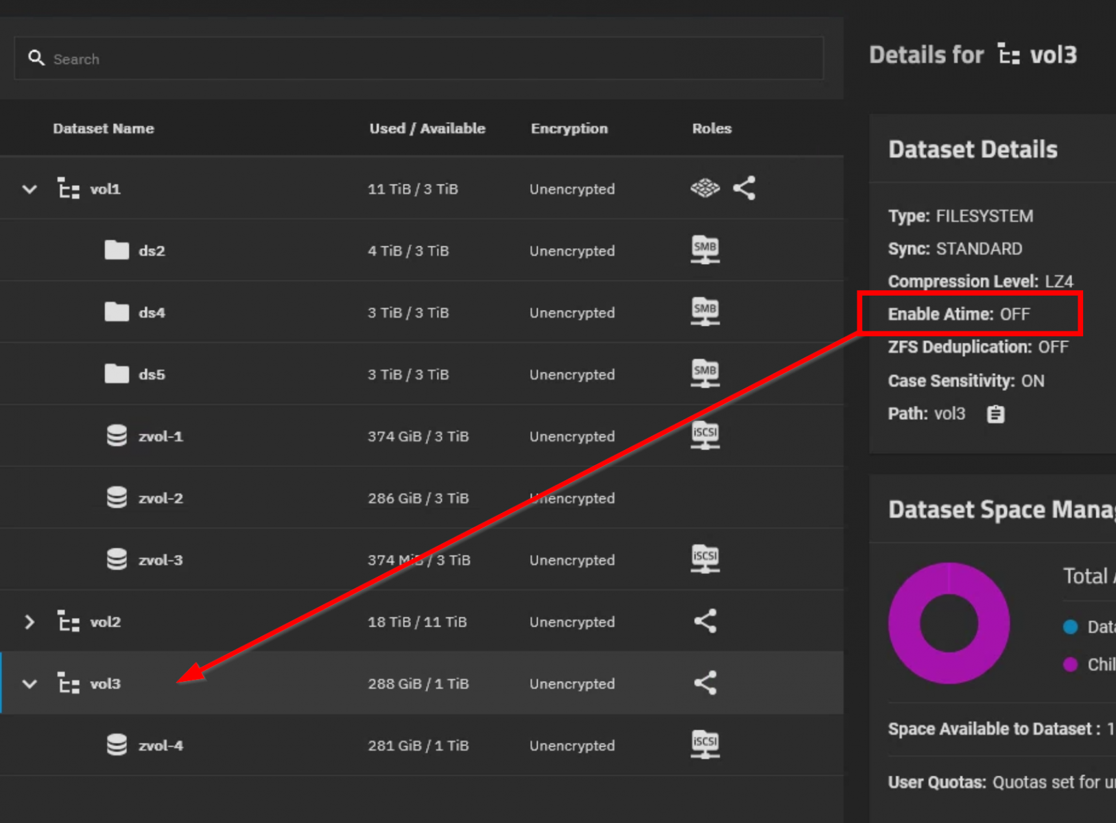Click the ds5 folder icon
The height and width of the screenshot is (823, 1116).
click(x=117, y=374)
